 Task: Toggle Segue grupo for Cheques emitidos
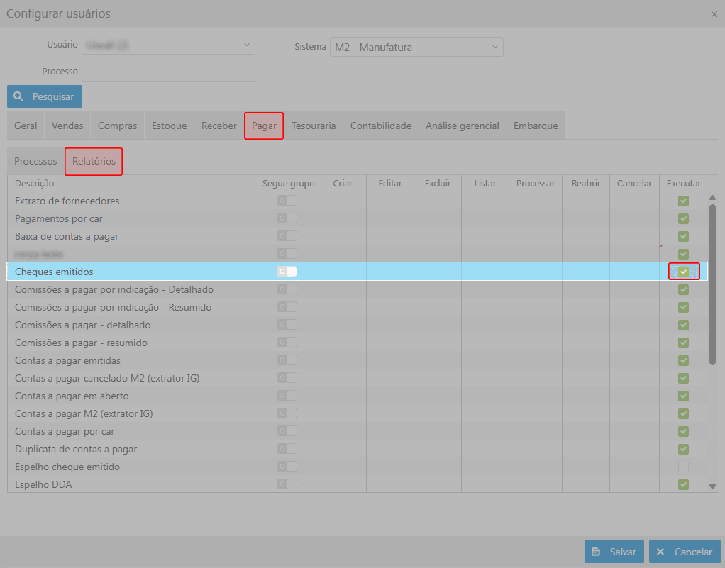[287, 272]
